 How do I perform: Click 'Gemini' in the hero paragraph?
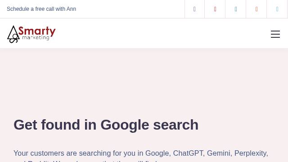219,153
